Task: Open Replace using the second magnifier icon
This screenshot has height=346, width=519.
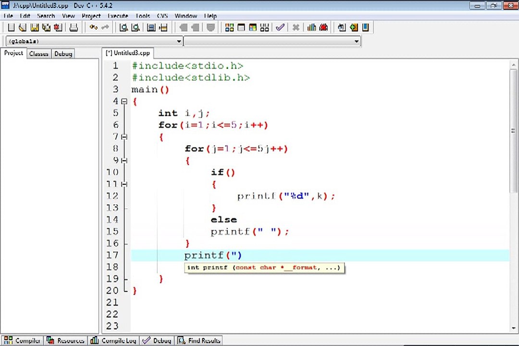Action: coord(136,27)
